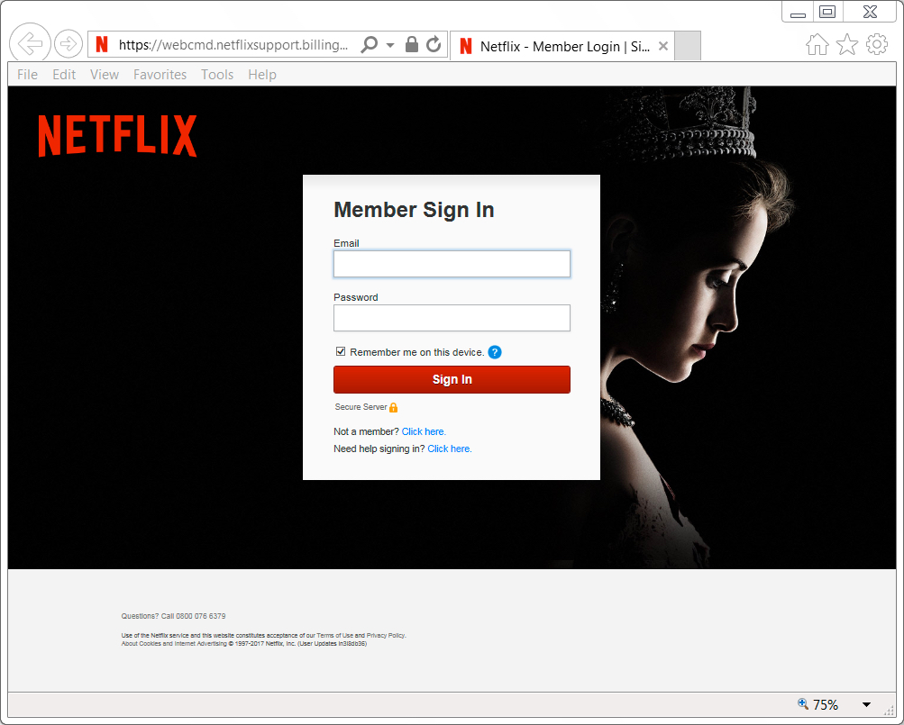View security report via address bar padlock
The height and width of the screenshot is (725, 904).
(x=412, y=44)
